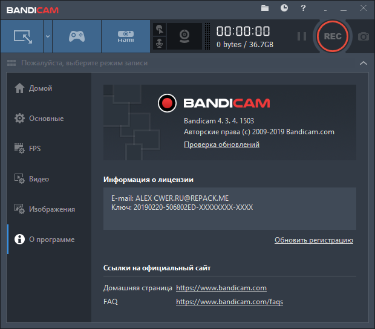
Task: Open scheduled recording clock icon
Action: coord(284,8)
